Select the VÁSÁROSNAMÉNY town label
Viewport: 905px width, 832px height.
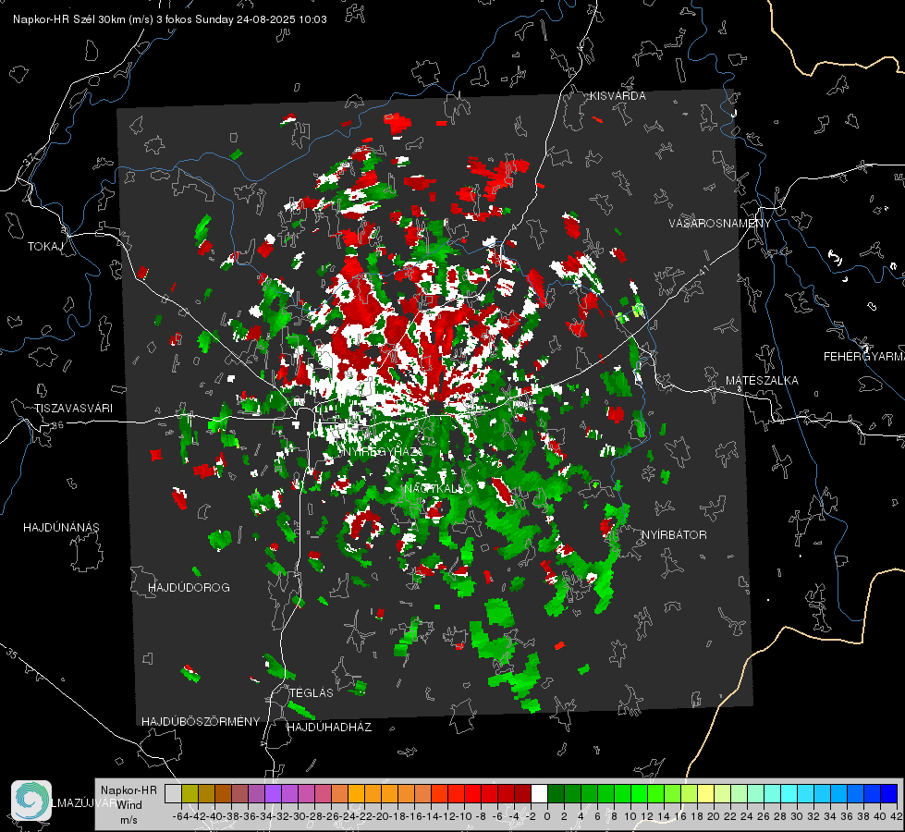pos(720,224)
